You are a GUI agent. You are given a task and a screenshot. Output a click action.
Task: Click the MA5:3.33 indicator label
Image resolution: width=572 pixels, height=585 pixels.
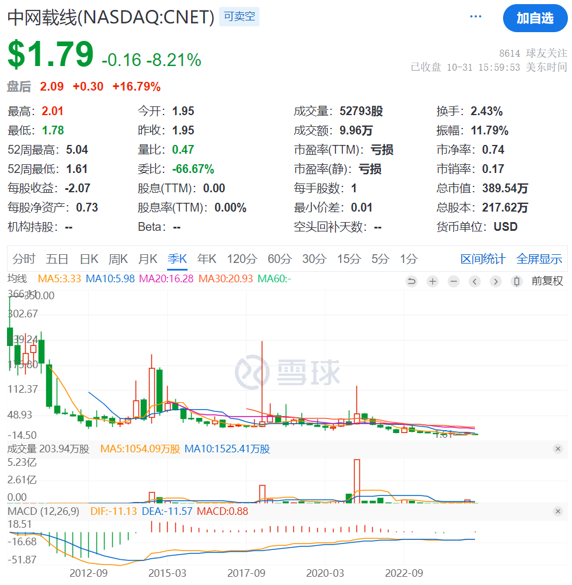pos(59,279)
